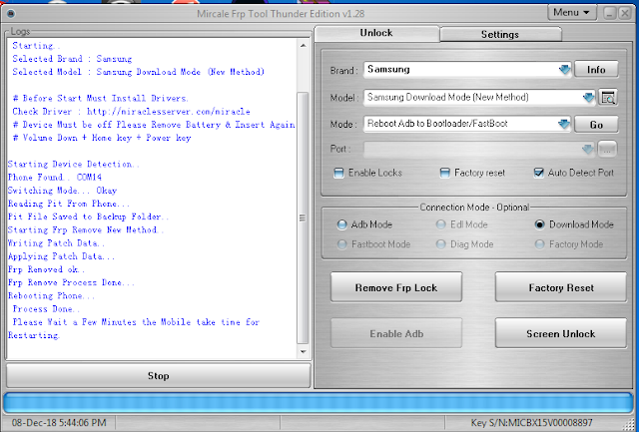Uncheck Auto Detect Port checkbox

tap(539, 173)
